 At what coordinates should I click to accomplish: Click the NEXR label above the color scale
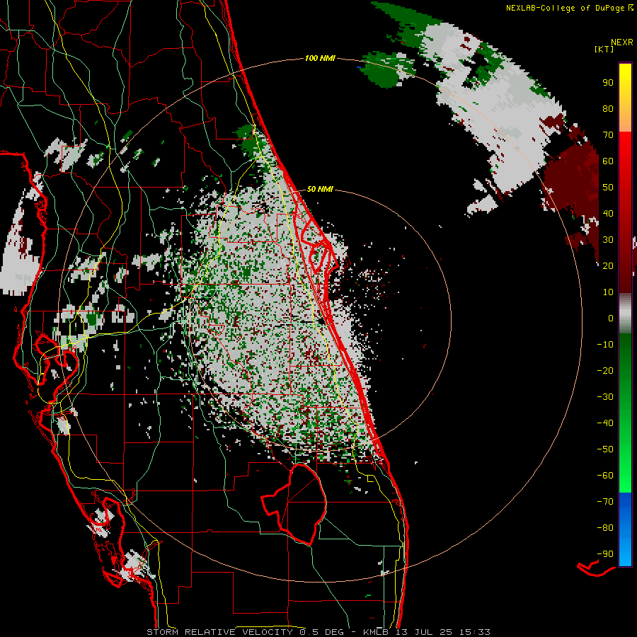622,42
